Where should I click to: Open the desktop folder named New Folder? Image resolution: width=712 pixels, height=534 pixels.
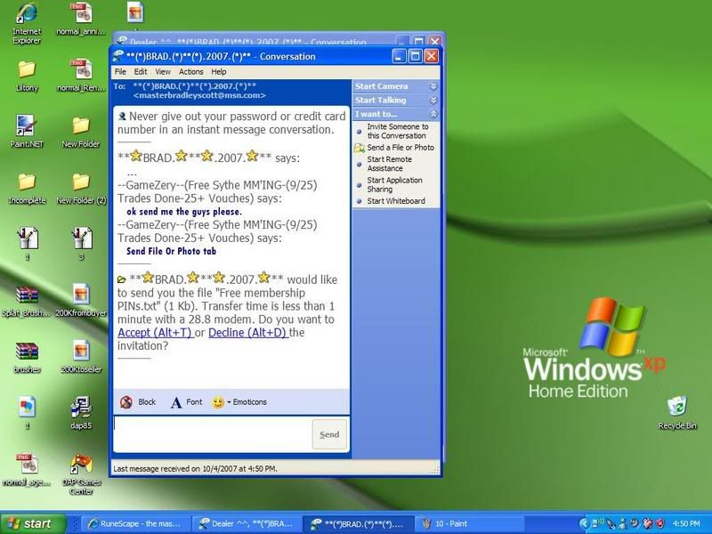[81, 132]
